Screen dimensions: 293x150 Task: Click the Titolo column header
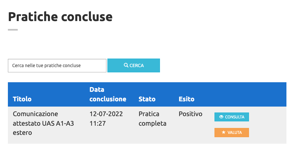[x=22, y=99]
